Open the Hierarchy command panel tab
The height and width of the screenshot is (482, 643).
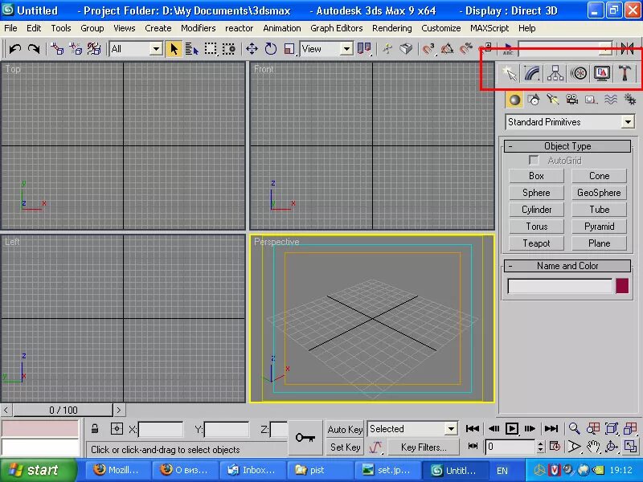point(555,74)
